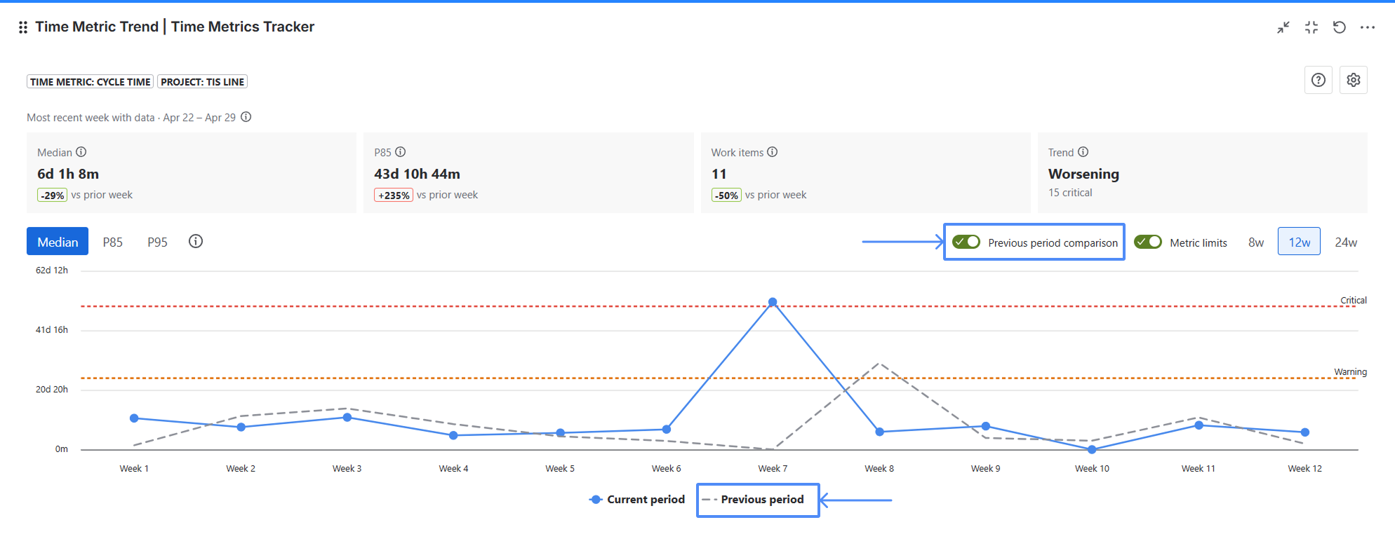Select the Median percentile tab
The image size is (1395, 534).
coord(58,242)
